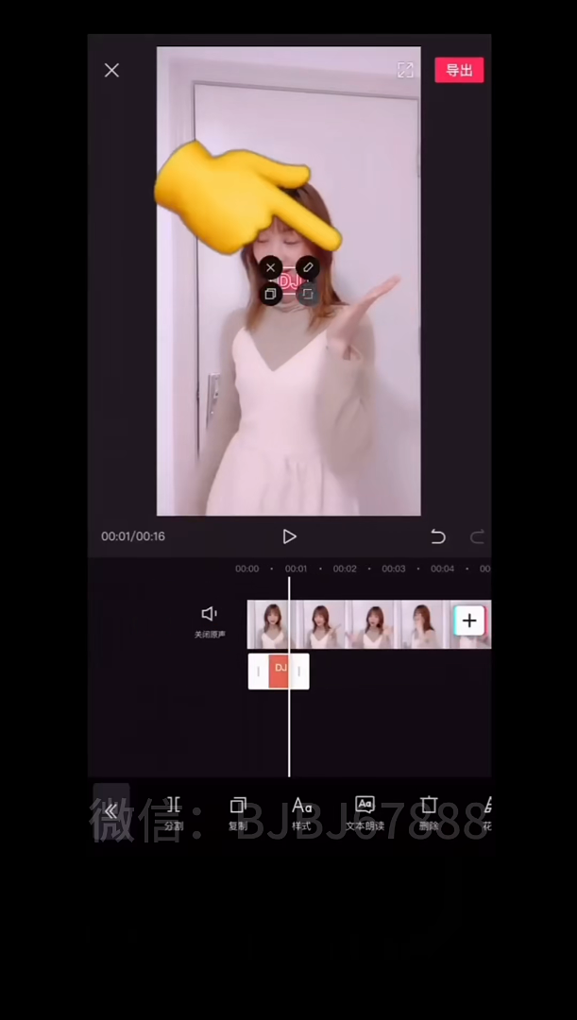577x1020 pixels.
Task: Click the rotate-scale handle on DJ sticker
Action: pyautogui.click(x=308, y=294)
